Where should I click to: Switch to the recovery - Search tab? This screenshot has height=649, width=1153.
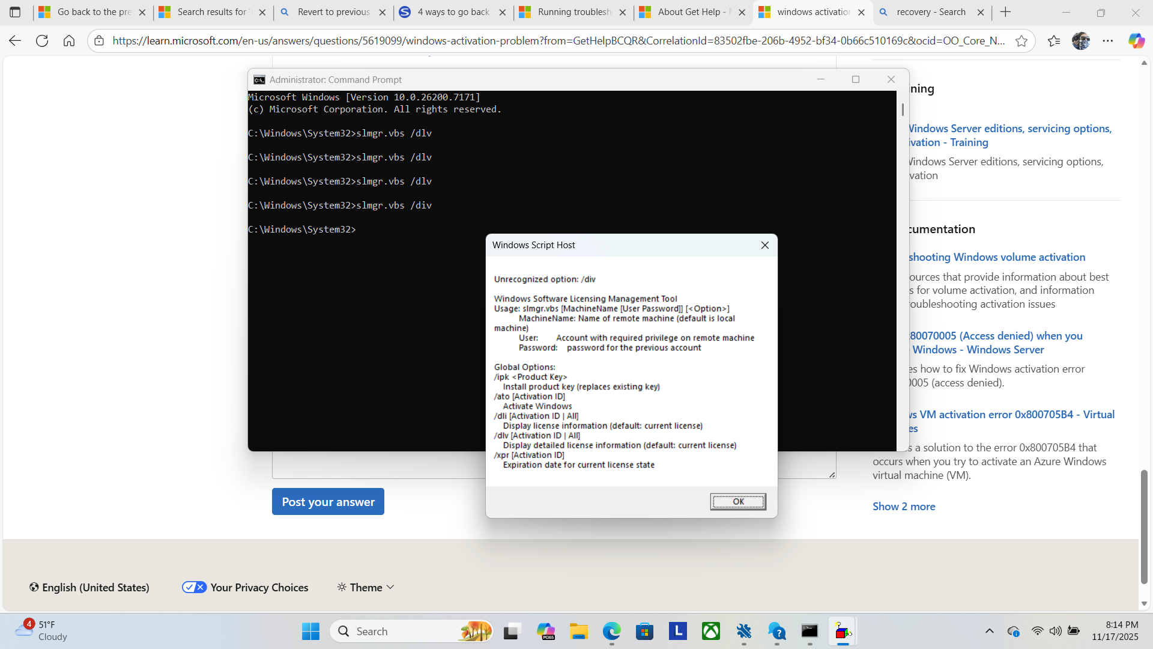[x=930, y=12]
